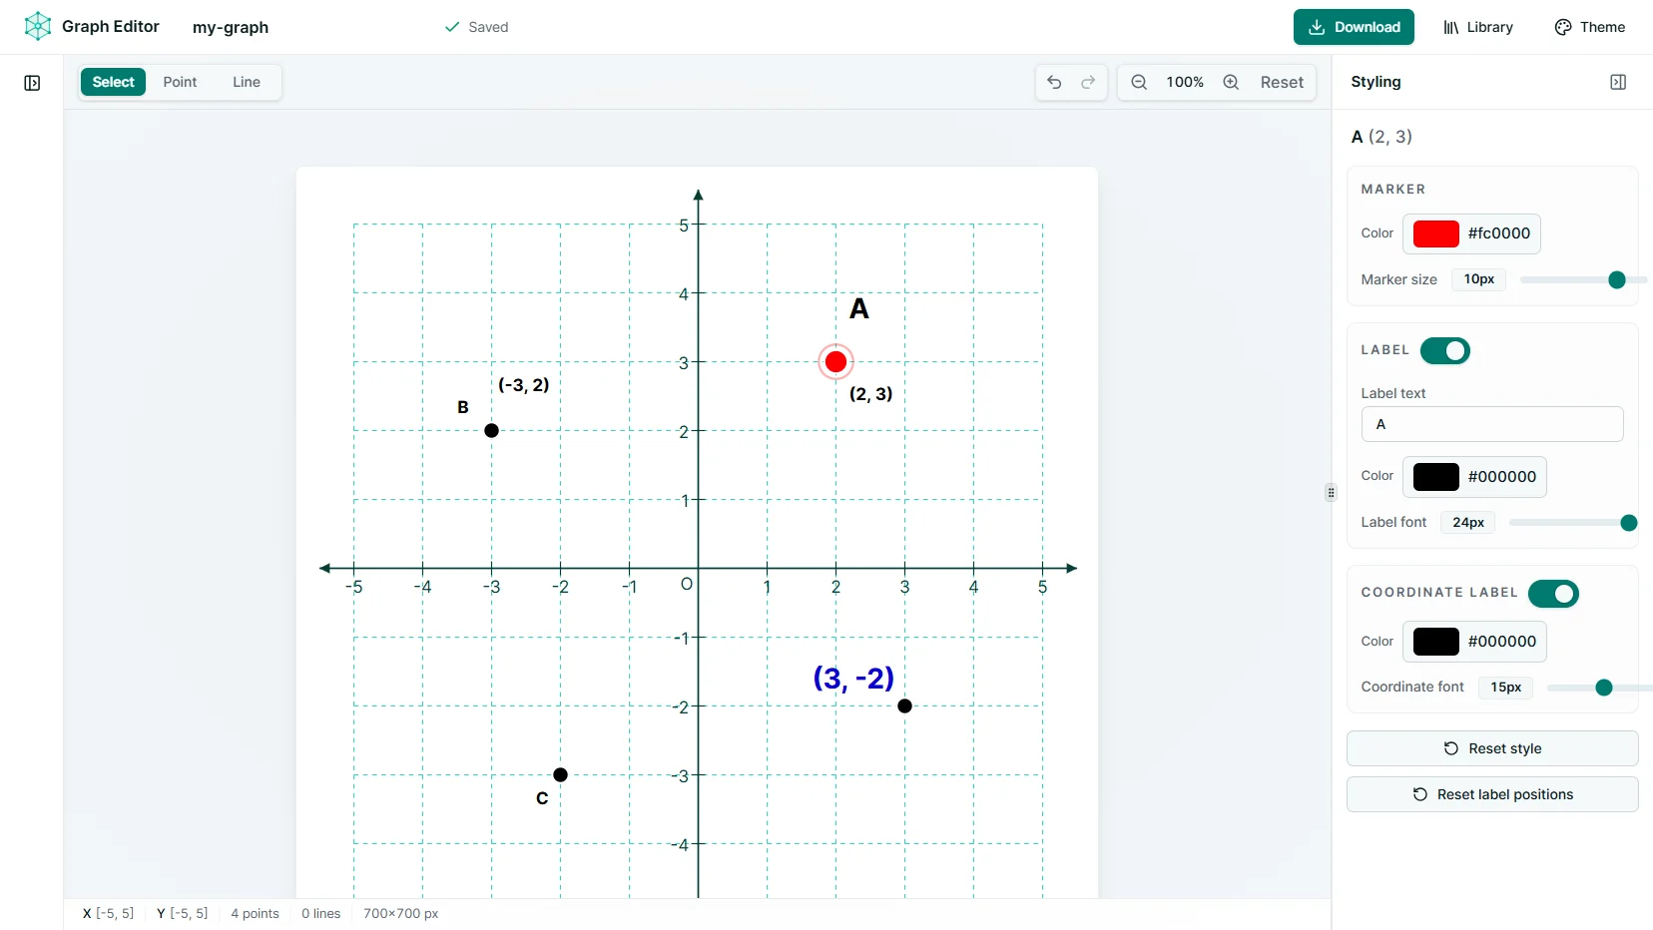Zoom out with the magnifier minus icon
1653x930 pixels.
pos(1139,82)
